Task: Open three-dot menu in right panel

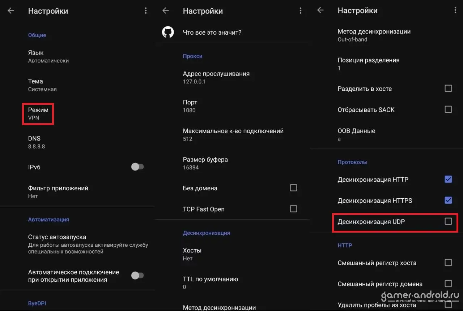Action: click(x=455, y=10)
